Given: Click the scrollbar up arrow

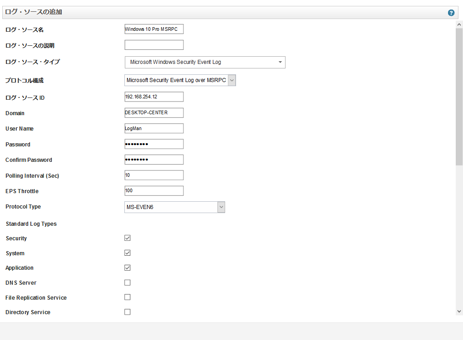Looking at the screenshot, I should [459, 25].
